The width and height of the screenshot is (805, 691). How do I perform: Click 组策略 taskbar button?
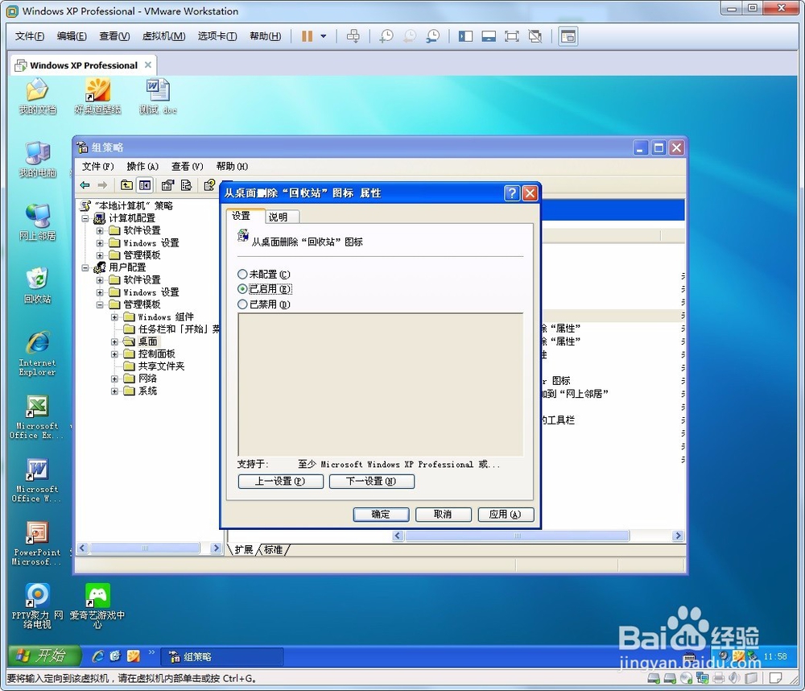pyautogui.click(x=222, y=656)
